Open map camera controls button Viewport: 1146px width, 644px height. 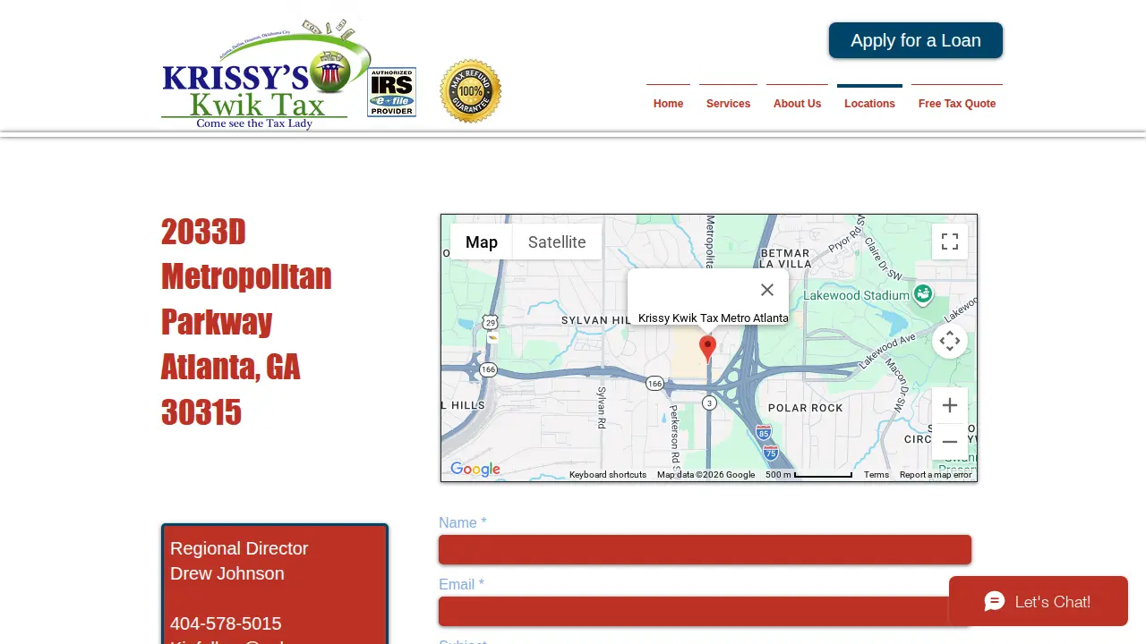950,341
